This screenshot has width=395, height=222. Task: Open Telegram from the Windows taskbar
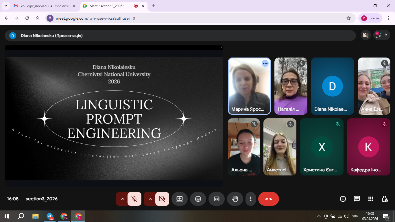click(50, 216)
